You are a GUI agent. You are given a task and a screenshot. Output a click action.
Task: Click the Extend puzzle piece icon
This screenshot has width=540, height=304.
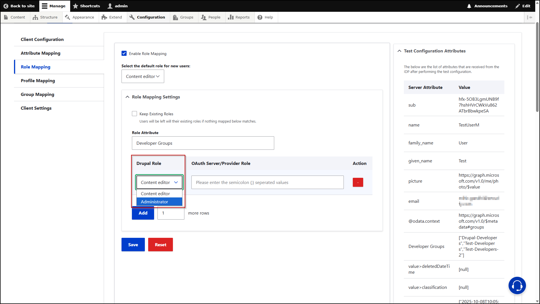coord(104,17)
